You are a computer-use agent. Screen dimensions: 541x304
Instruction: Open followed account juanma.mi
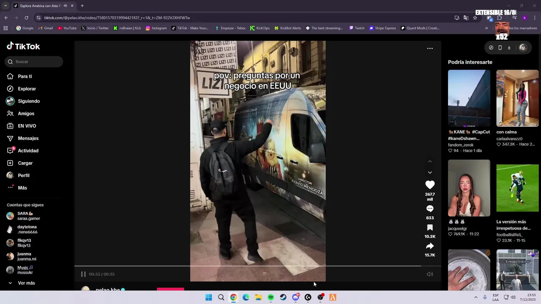21,256
